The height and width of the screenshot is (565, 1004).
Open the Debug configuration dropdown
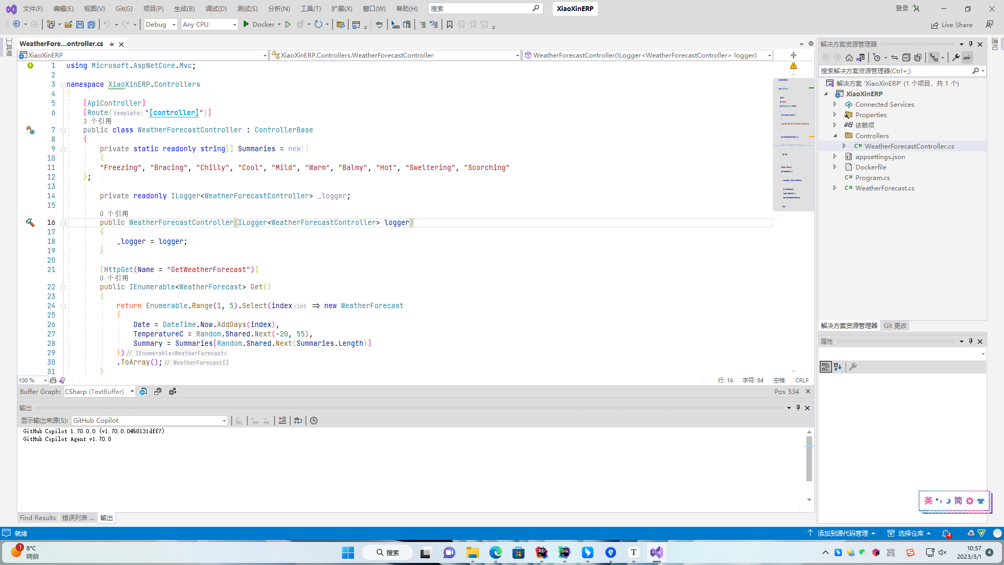coord(161,25)
